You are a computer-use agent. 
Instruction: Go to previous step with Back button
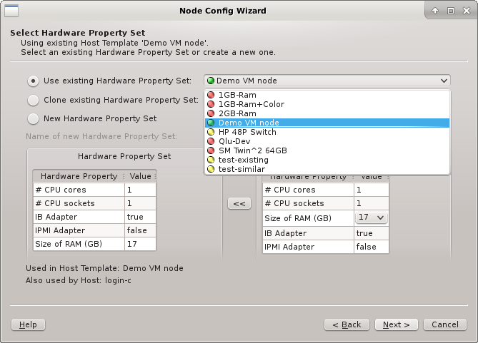(347, 324)
